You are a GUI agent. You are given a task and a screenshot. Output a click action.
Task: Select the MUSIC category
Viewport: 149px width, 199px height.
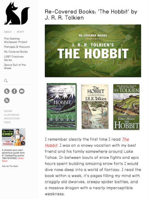pyautogui.click(x=7, y=122)
